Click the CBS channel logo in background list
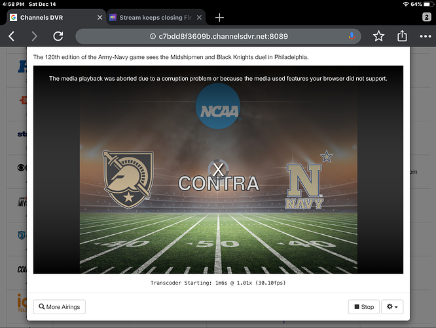This screenshot has width=436, height=328. [21, 168]
